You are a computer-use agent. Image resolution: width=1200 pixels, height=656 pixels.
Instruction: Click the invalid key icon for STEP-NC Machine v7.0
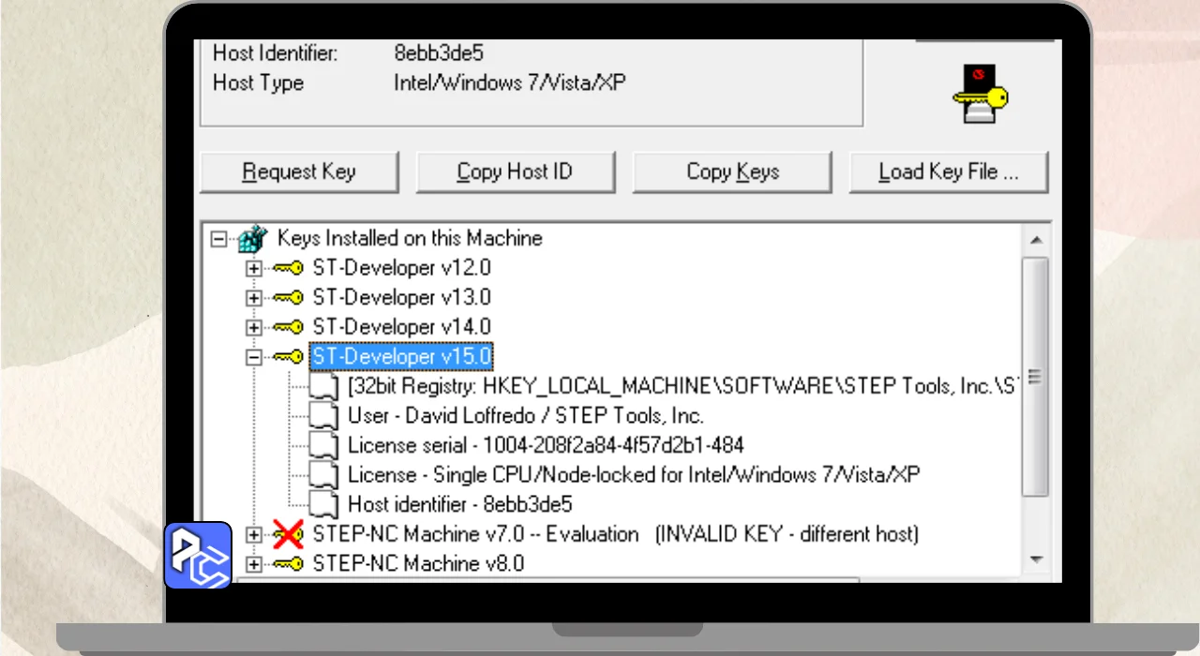pyautogui.click(x=288, y=534)
